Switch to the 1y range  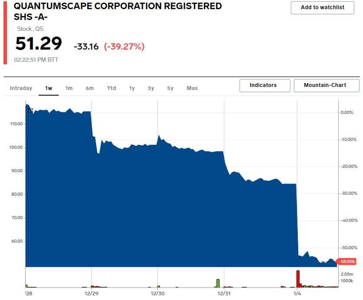point(132,88)
